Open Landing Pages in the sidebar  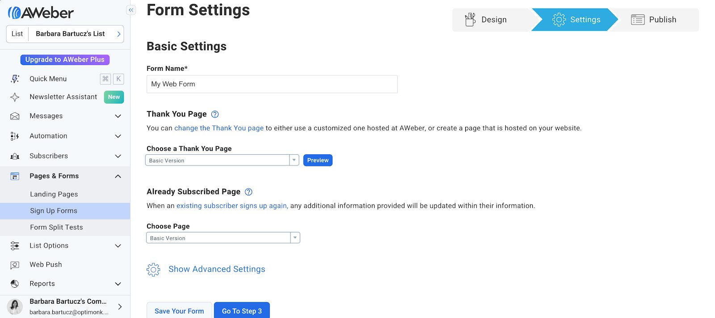(54, 194)
